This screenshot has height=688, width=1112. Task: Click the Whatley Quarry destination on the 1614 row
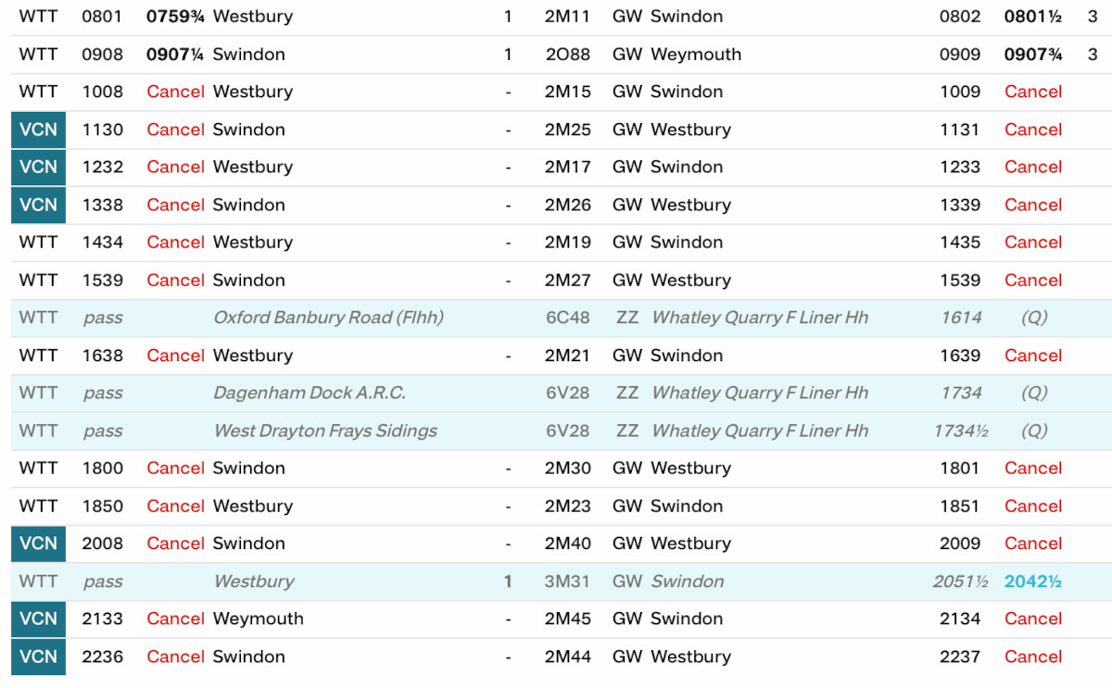click(760, 318)
